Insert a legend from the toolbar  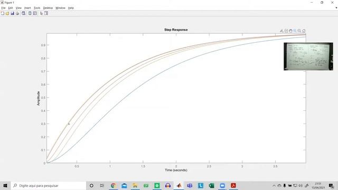tap(35, 13)
